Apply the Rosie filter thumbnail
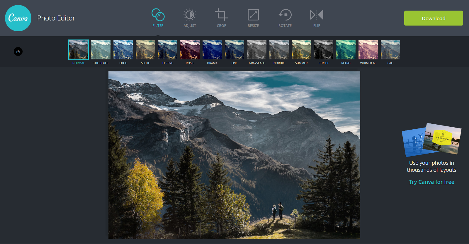This screenshot has width=469, height=244. tap(190, 50)
